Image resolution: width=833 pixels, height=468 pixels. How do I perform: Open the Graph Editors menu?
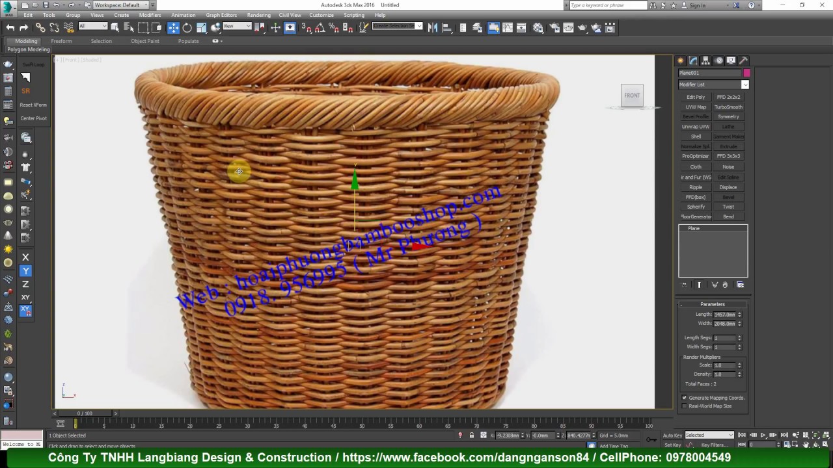pos(221,15)
